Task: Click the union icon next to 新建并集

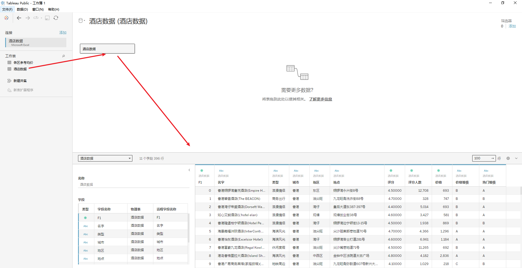Action: coord(10,81)
